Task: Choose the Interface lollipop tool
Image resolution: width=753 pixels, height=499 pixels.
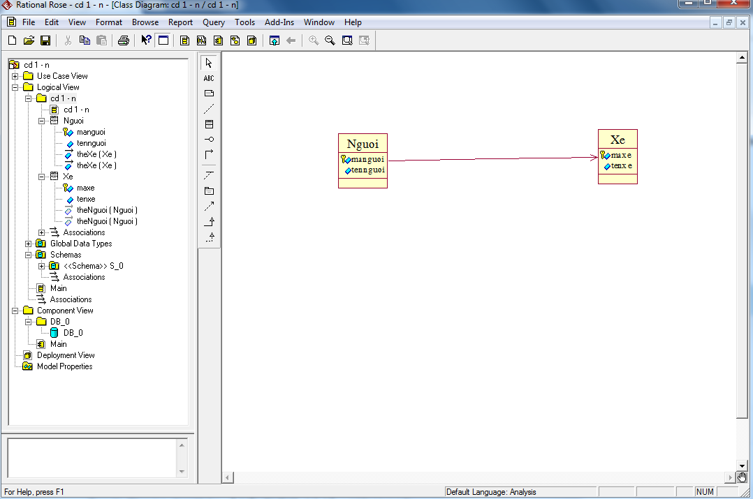Action: (x=209, y=140)
